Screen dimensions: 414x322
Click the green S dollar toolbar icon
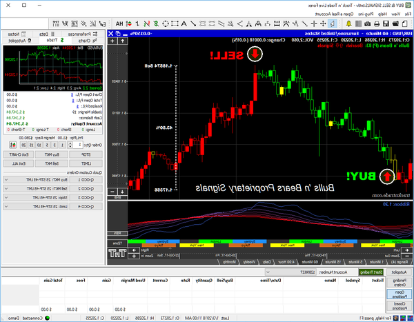click(156, 24)
